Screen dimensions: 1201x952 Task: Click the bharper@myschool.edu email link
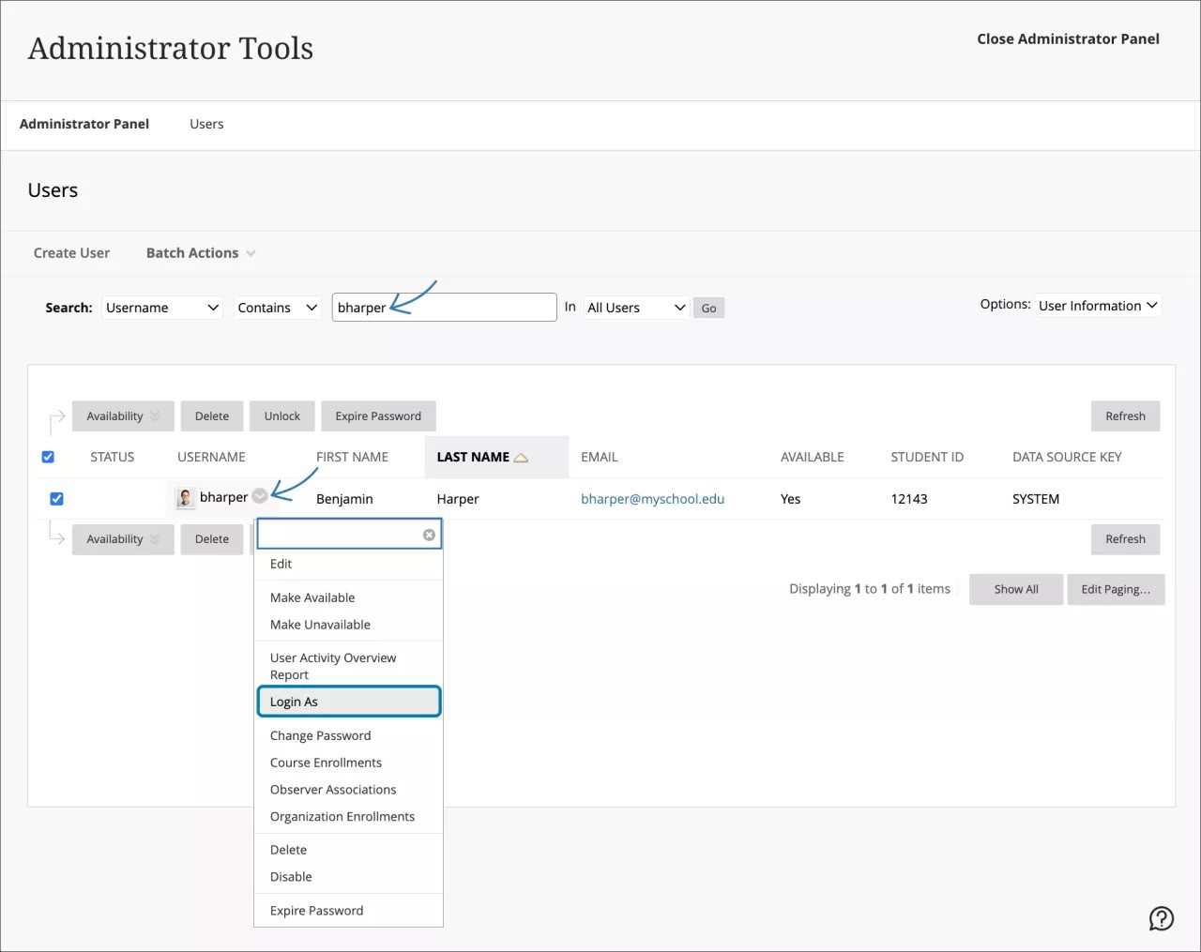click(652, 498)
